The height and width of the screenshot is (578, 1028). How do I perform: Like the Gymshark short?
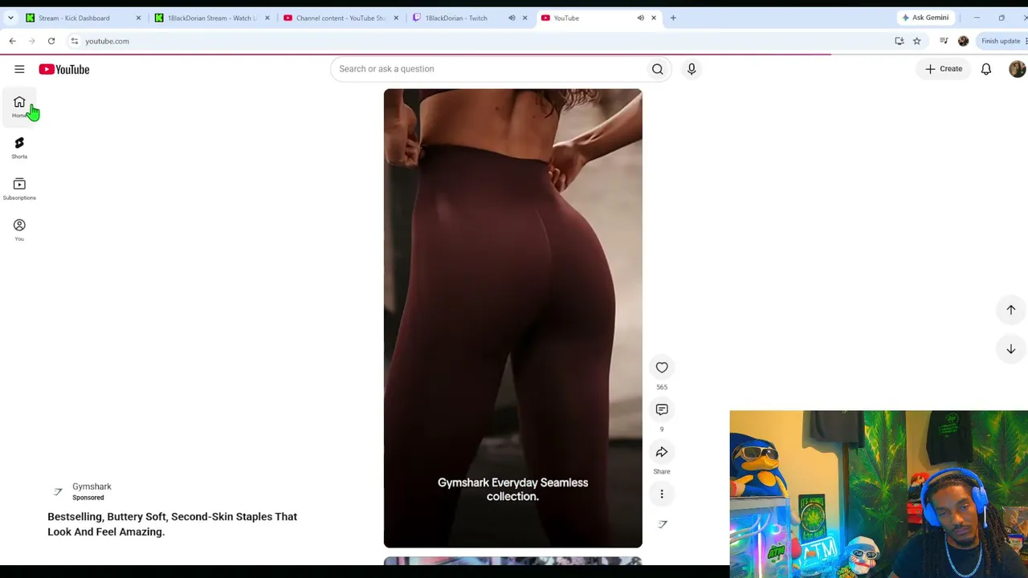pyautogui.click(x=662, y=368)
